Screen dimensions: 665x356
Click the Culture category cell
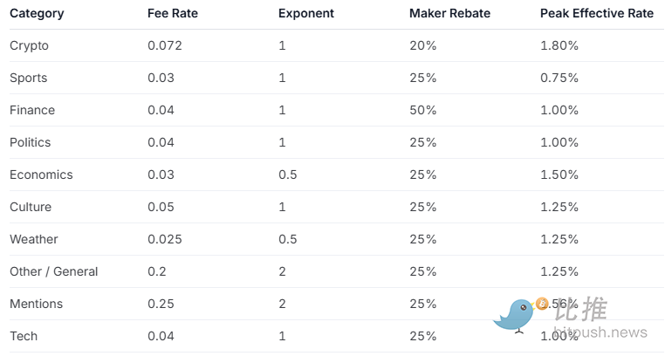pyautogui.click(x=31, y=207)
